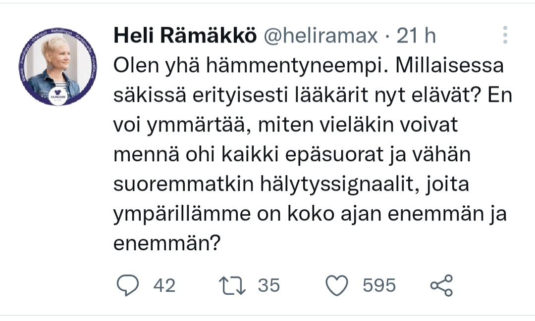Viewport: 535px width, 321px height.
Task: Click the final word "enemmän?" of the tweet
Action: (167, 244)
